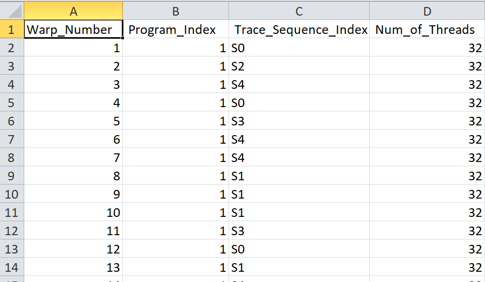Select the cell containing S2
This screenshot has width=485, height=282.
(x=299, y=66)
